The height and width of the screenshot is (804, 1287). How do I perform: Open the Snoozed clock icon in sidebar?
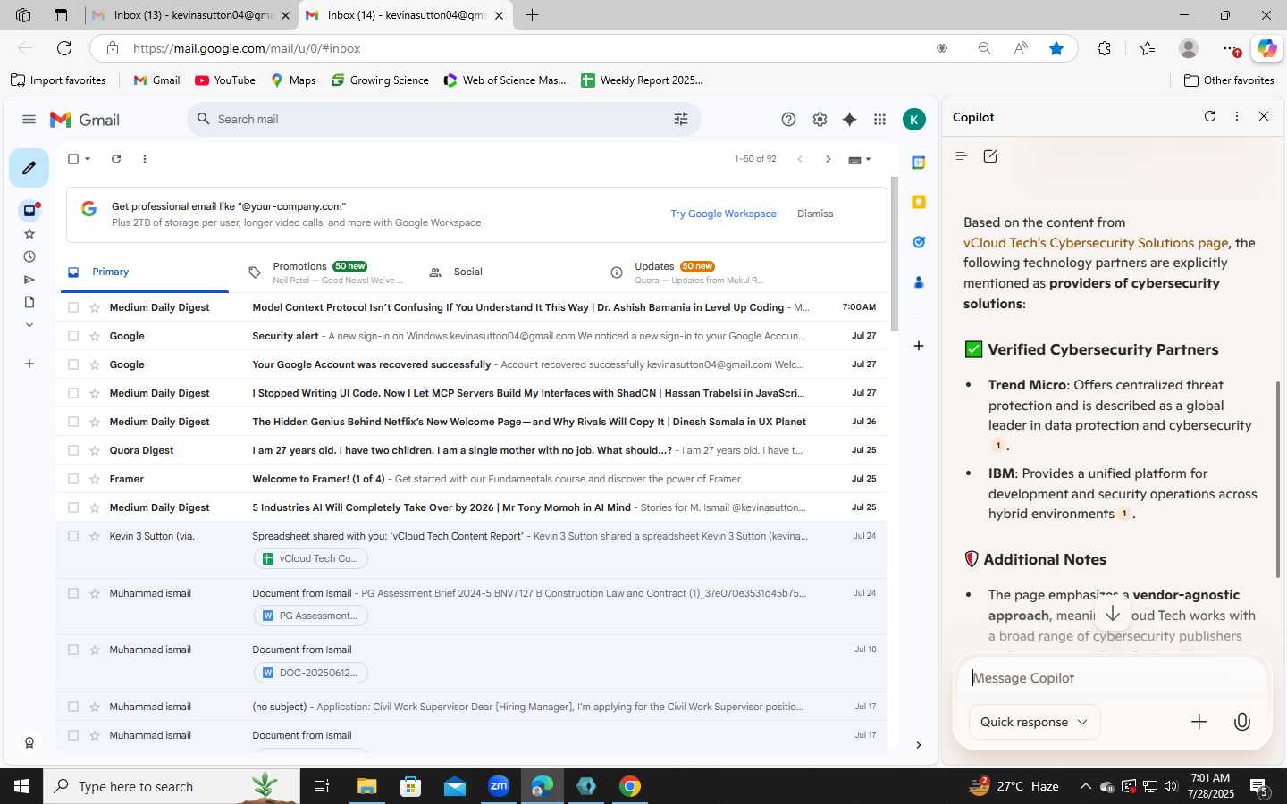point(29,256)
